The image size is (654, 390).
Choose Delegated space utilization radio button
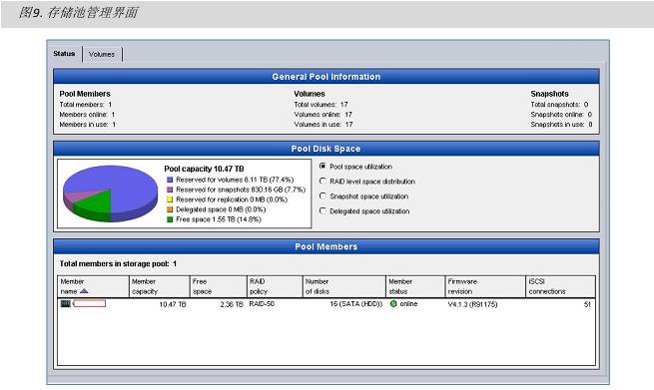tap(323, 210)
